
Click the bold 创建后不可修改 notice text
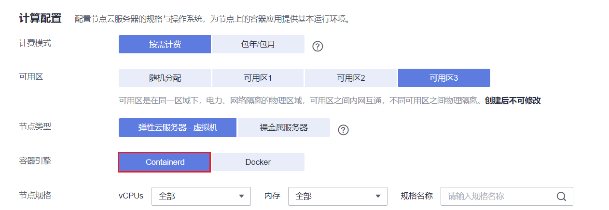(512, 101)
